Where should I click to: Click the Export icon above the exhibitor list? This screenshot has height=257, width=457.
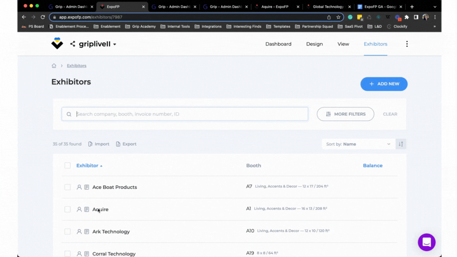click(x=118, y=144)
